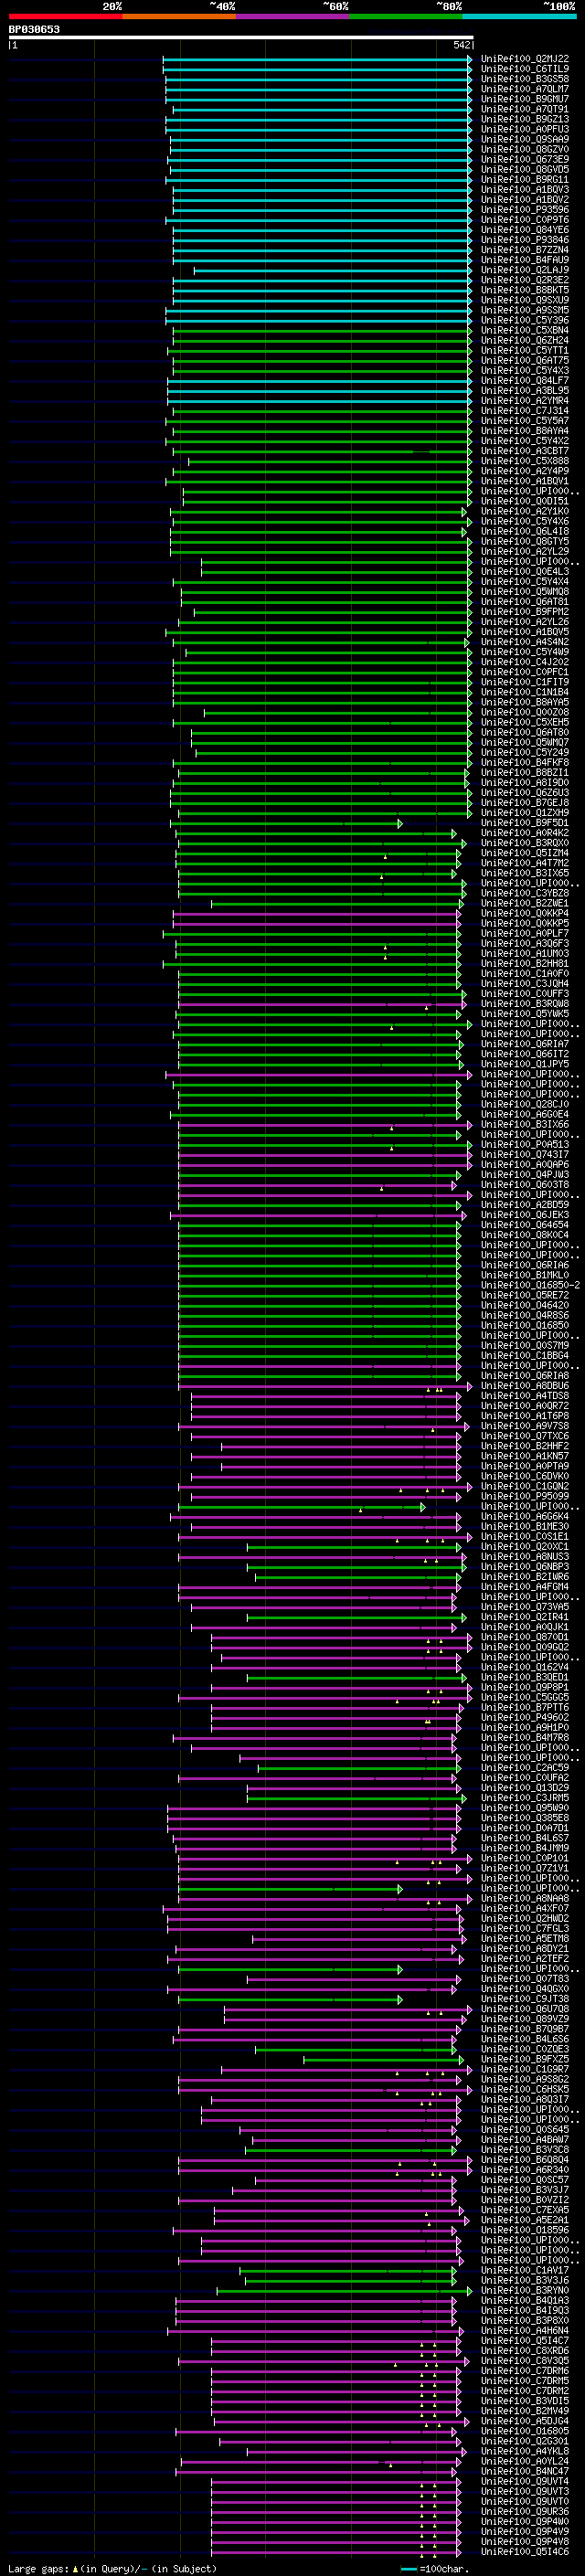Viewport: 585px width, 2576px height.
Task: Select the label UniRef100_C1AV17
Action: [525, 2270]
